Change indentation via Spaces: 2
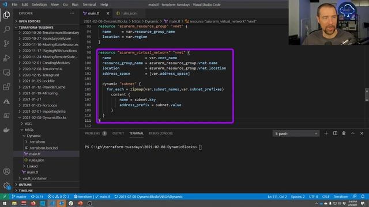 tap(298, 197)
